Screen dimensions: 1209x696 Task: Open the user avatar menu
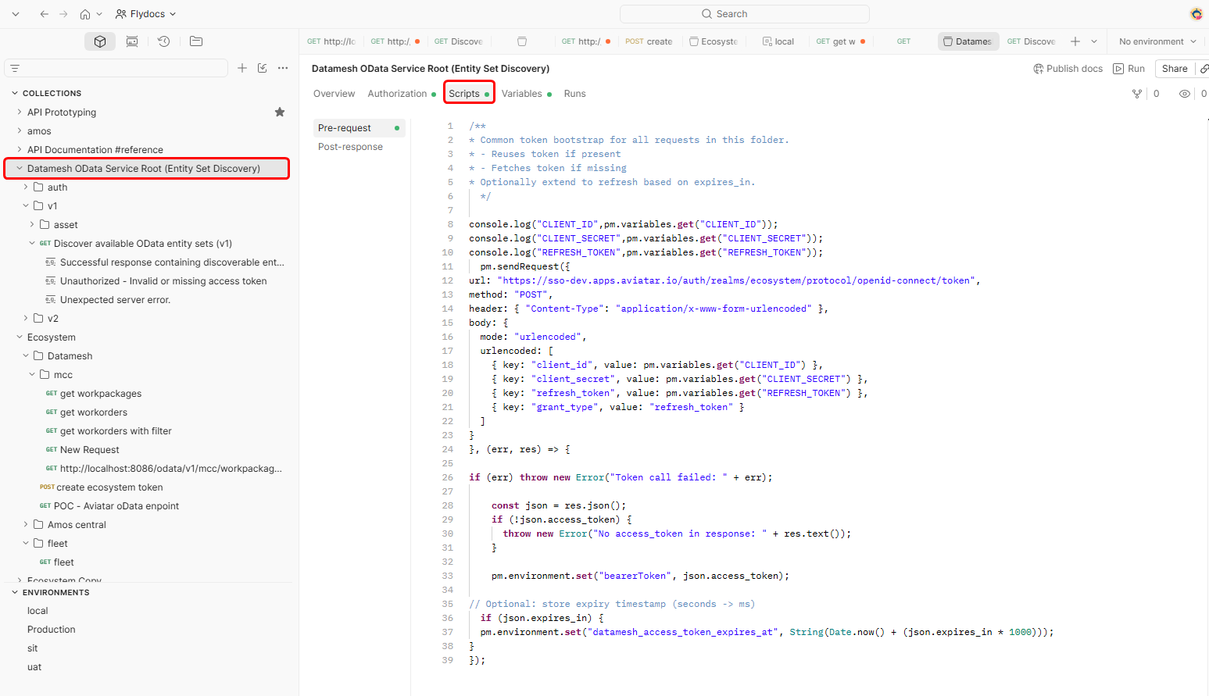1196,14
